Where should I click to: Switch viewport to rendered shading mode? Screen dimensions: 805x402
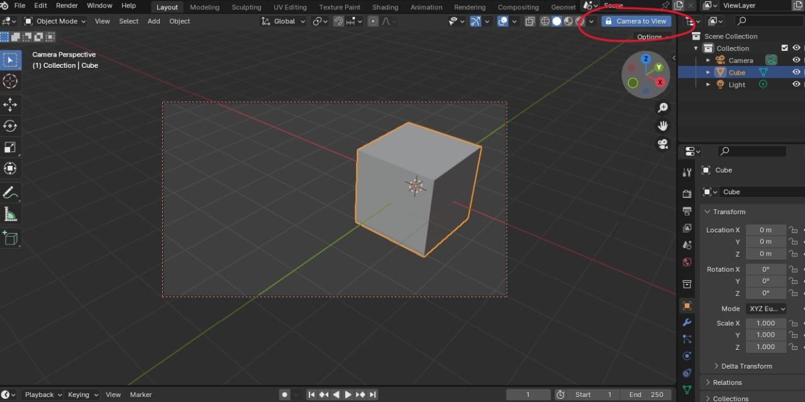[x=579, y=21]
